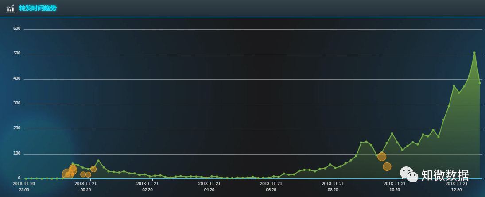Click the x-axis label 2018-11-21 04:20
Screen dimensions: 485x197
click(x=210, y=186)
